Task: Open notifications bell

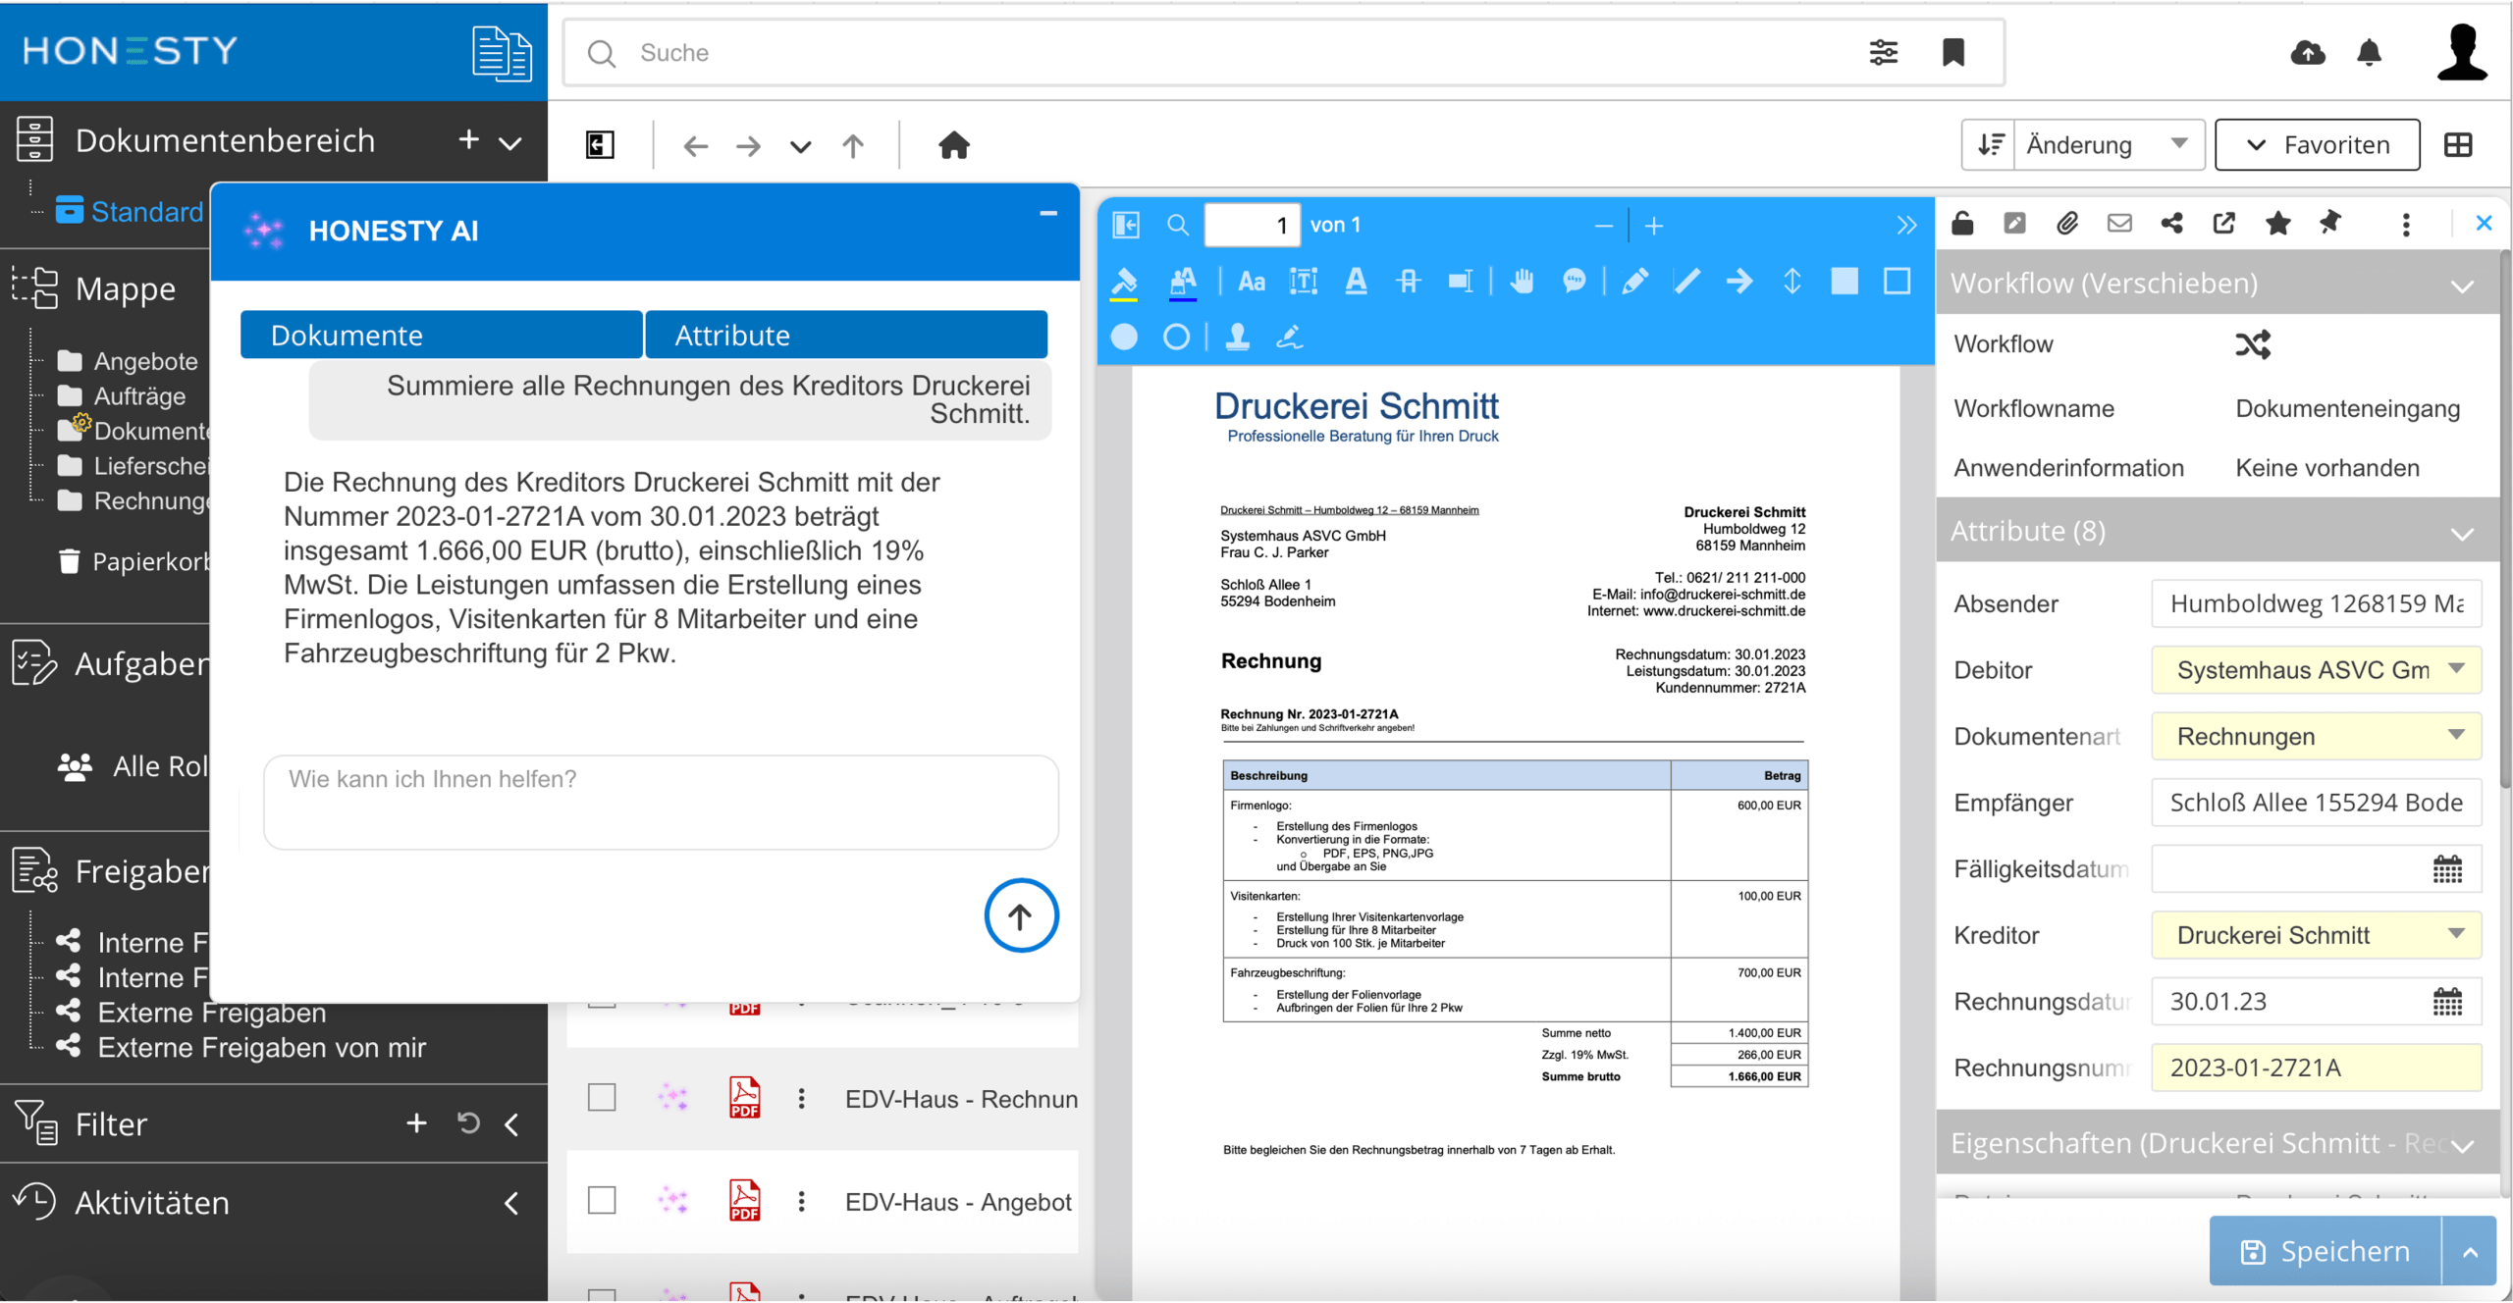Action: (x=2369, y=53)
